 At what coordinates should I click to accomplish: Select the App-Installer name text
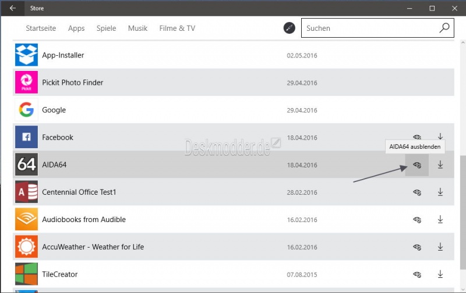[63, 55]
